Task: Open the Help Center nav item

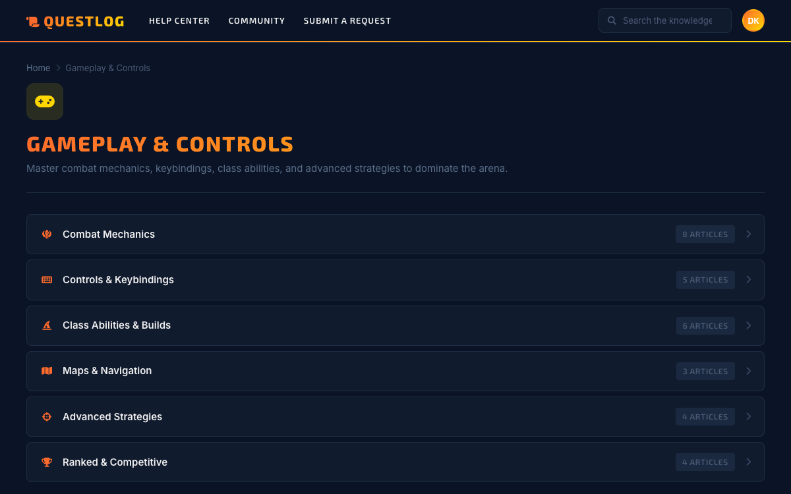Action: coord(179,21)
